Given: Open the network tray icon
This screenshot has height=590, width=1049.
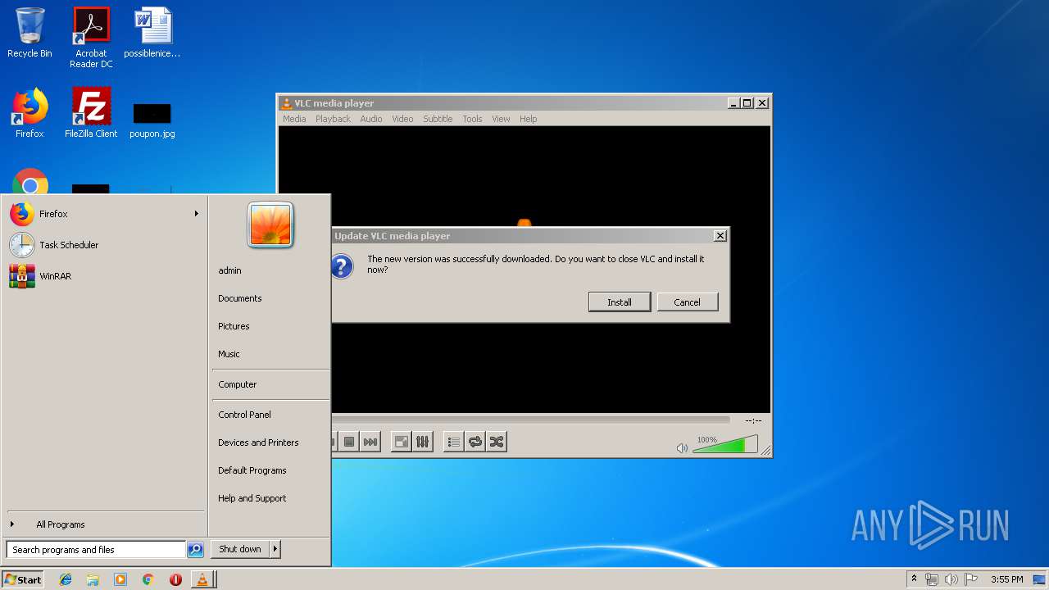Looking at the screenshot, I should (932, 579).
